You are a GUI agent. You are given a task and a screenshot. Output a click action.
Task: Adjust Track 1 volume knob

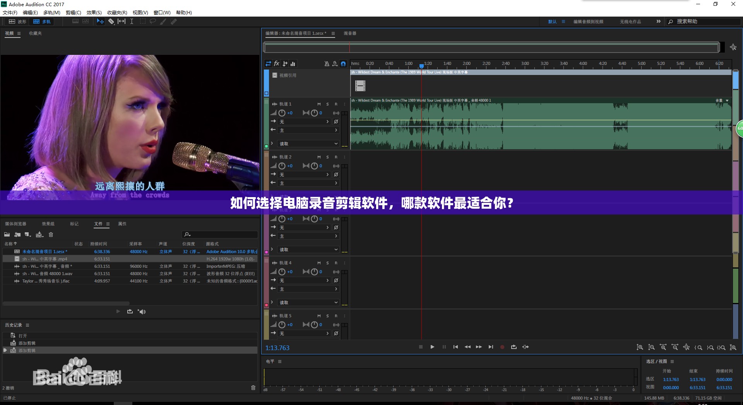[282, 113]
